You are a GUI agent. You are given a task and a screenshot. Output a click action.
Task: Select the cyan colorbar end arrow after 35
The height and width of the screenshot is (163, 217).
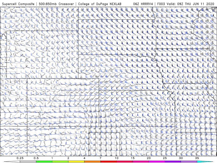205,162
